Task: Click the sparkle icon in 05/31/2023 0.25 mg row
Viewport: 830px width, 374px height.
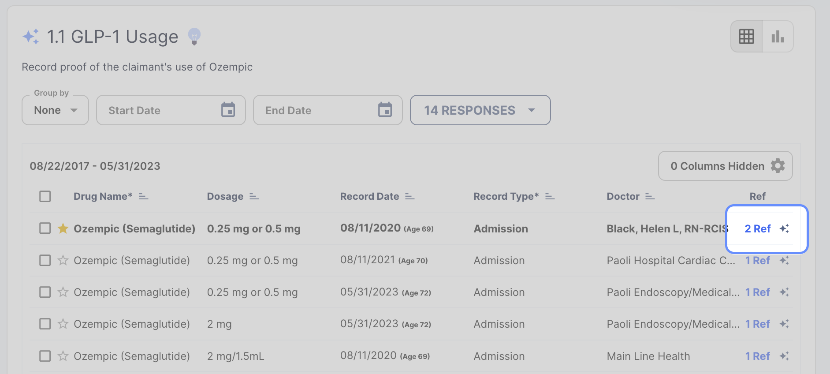Action: (x=784, y=292)
